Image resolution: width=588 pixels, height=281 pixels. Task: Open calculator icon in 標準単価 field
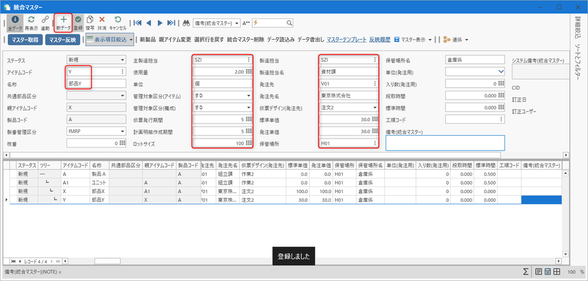click(375, 119)
